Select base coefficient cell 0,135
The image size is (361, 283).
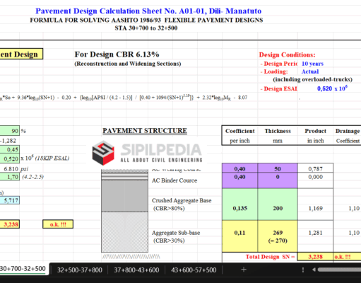click(x=240, y=204)
